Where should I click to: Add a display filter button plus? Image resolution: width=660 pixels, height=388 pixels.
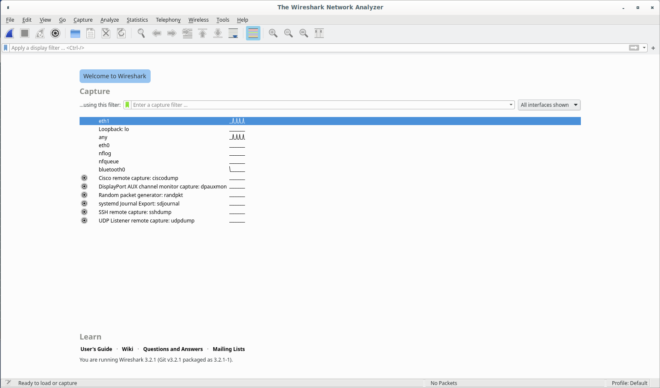coord(653,48)
